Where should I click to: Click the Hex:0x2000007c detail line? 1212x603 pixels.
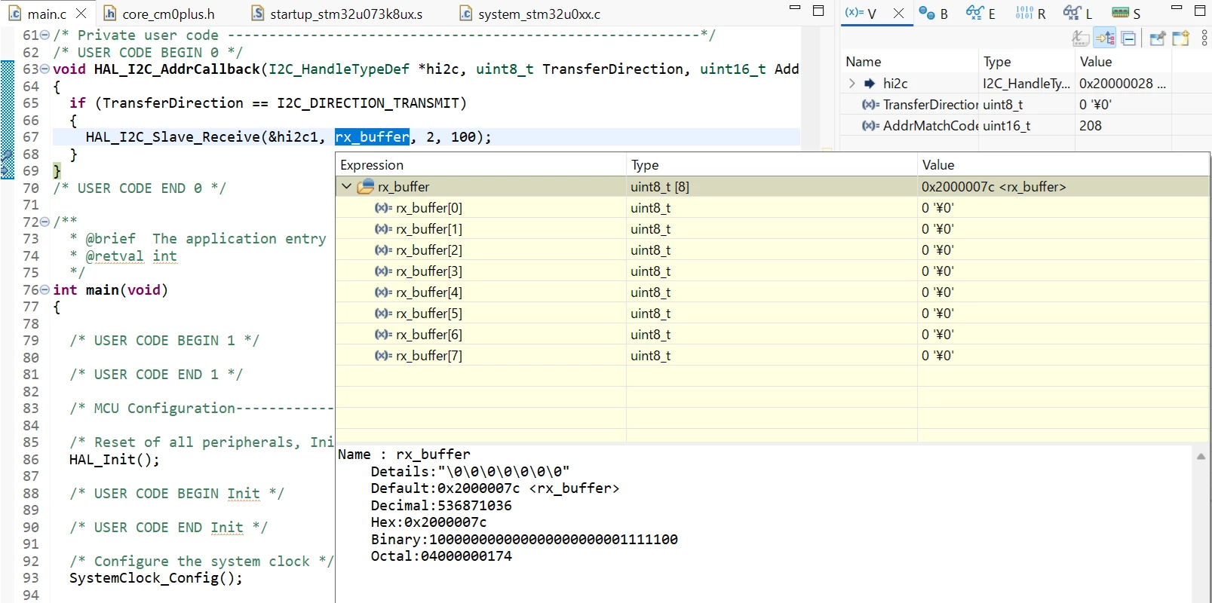[x=428, y=522]
